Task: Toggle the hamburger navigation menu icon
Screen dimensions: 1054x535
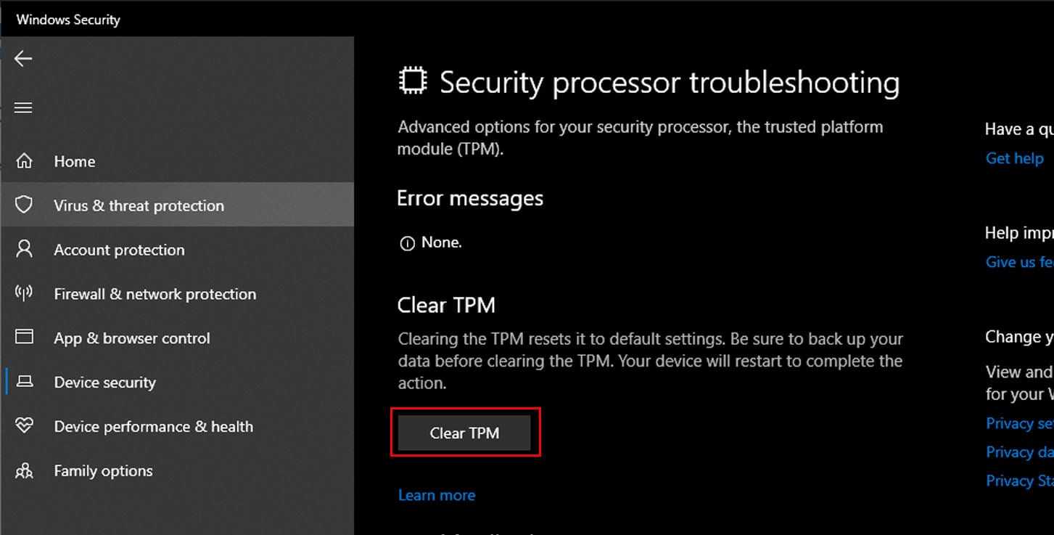Action: coord(23,108)
